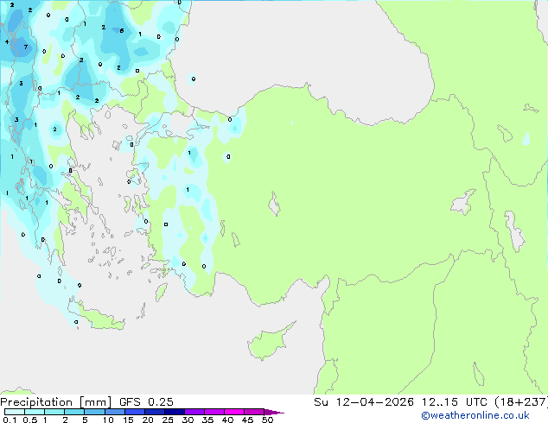Pick the 15–20 mm legend color swatch

pos(134,412)
